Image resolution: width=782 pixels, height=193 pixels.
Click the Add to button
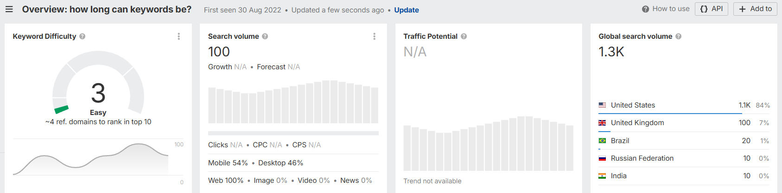click(x=755, y=9)
